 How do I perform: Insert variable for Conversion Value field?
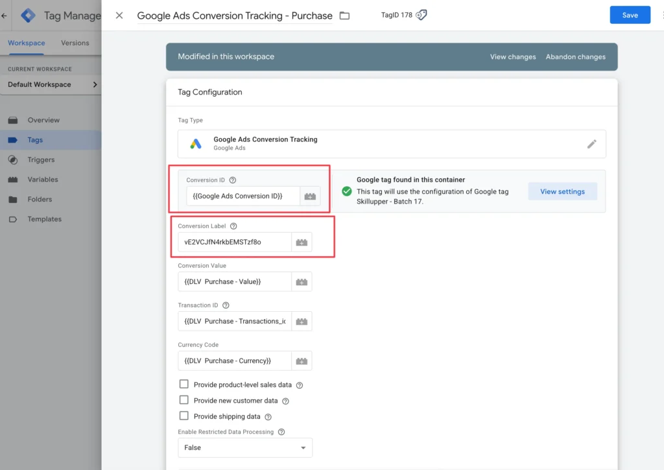(x=302, y=282)
